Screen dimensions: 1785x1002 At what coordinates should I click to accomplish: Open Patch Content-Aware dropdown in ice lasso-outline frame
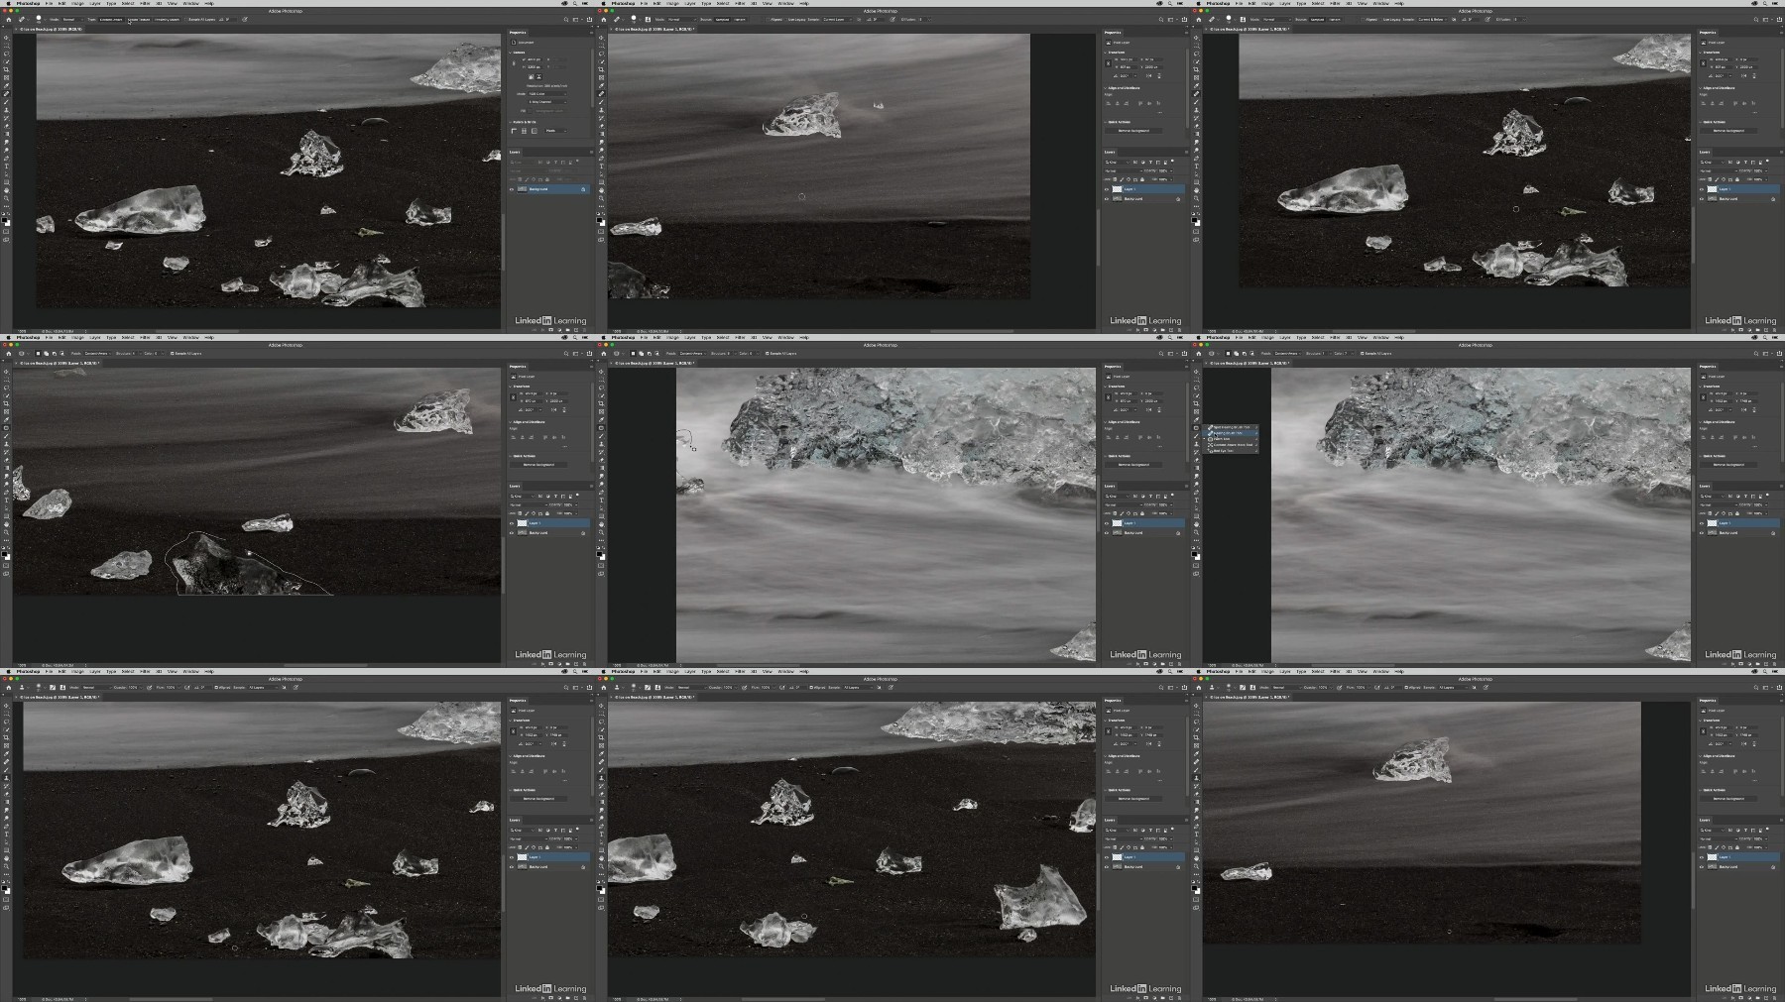point(97,354)
